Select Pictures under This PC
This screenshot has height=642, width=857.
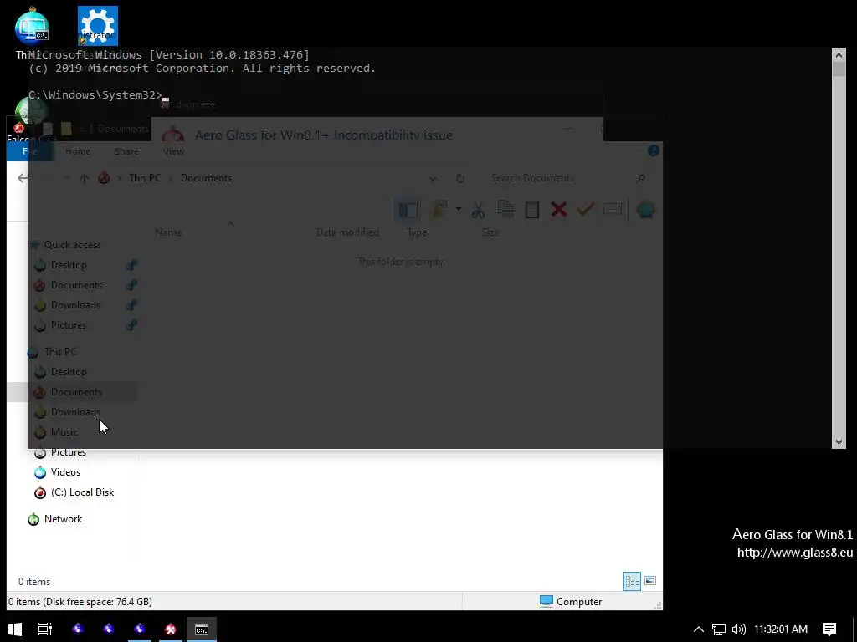click(69, 452)
